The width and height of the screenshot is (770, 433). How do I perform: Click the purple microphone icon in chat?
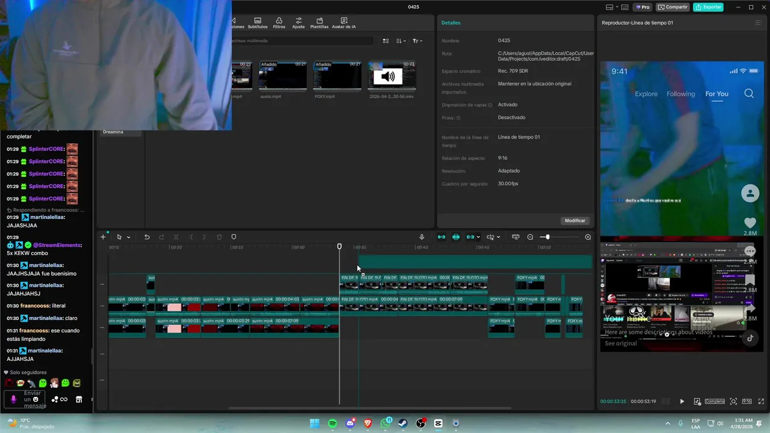point(13,399)
